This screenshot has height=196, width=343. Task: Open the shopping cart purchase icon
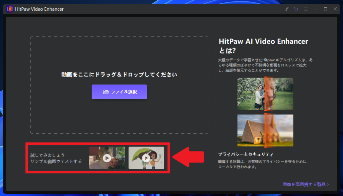296,9
